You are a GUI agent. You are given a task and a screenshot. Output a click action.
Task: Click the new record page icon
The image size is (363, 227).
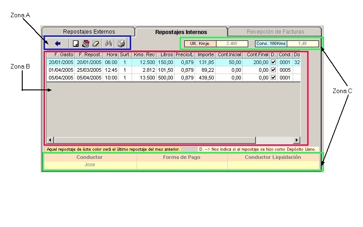pos(75,44)
